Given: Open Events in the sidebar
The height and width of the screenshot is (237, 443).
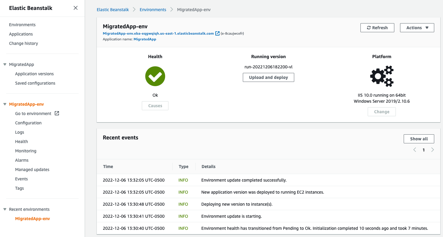Looking at the screenshot, I should 21,179.
